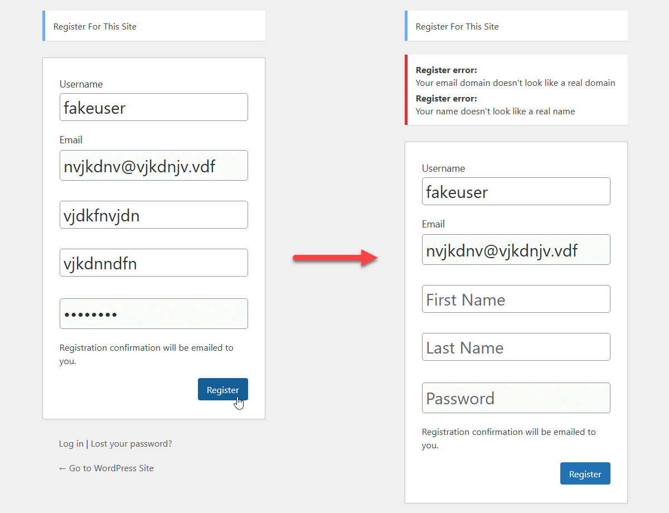Click the red arrow between the forms
The width and height of the screenshot is (669, 513).
[334, 258]
